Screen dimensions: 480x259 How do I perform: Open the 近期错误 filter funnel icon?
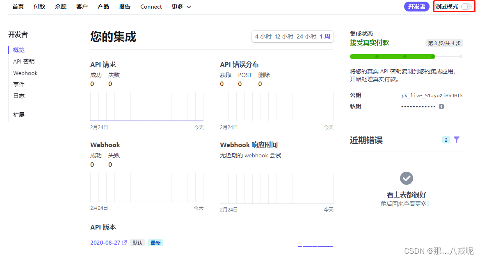pos(457,140)
